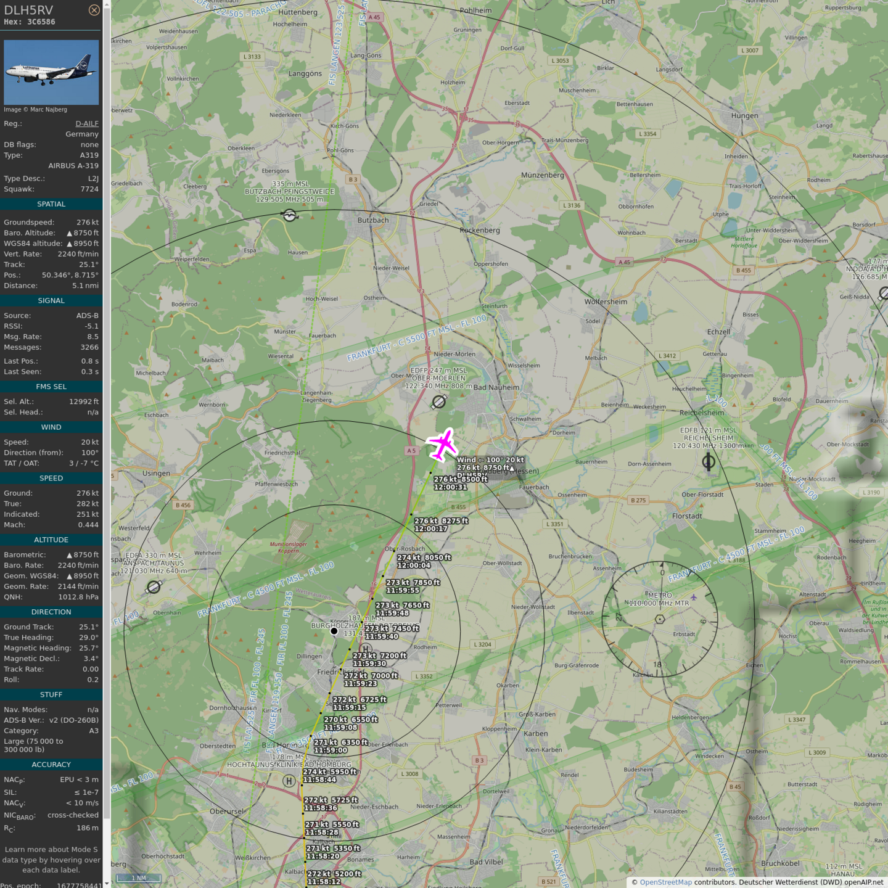Click the SPATIAL section header

click(51, 204)
